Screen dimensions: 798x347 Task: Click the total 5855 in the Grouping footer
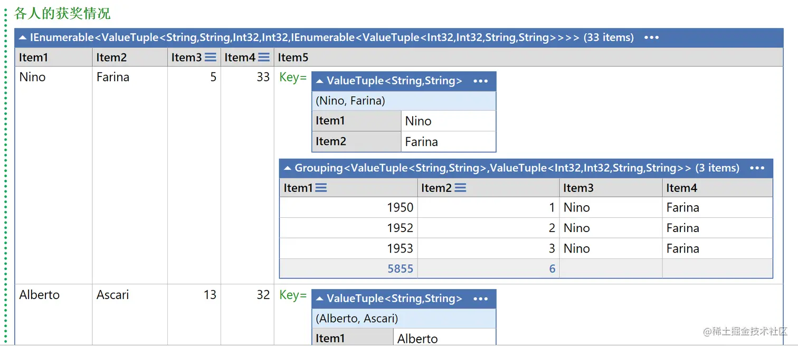(401, 269)
